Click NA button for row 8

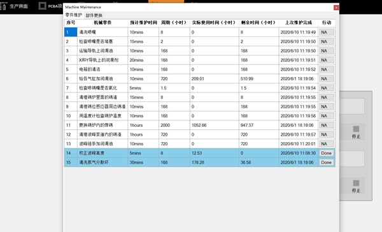tap(327, 98)
